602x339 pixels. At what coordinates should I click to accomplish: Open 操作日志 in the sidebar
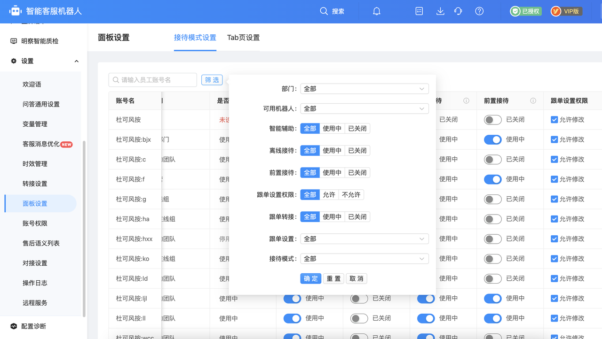coord(35,283)
